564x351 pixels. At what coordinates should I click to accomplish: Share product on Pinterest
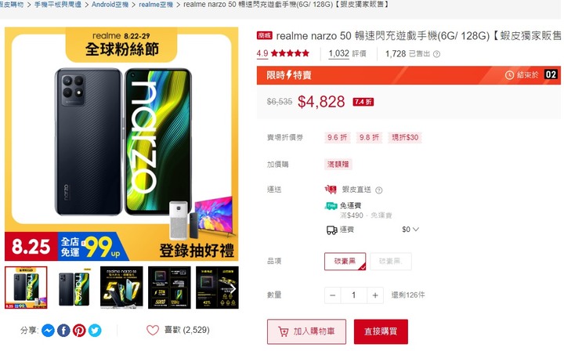(x=79, y=330)
